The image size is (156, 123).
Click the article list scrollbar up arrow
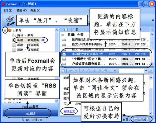(x=152, y=34)
